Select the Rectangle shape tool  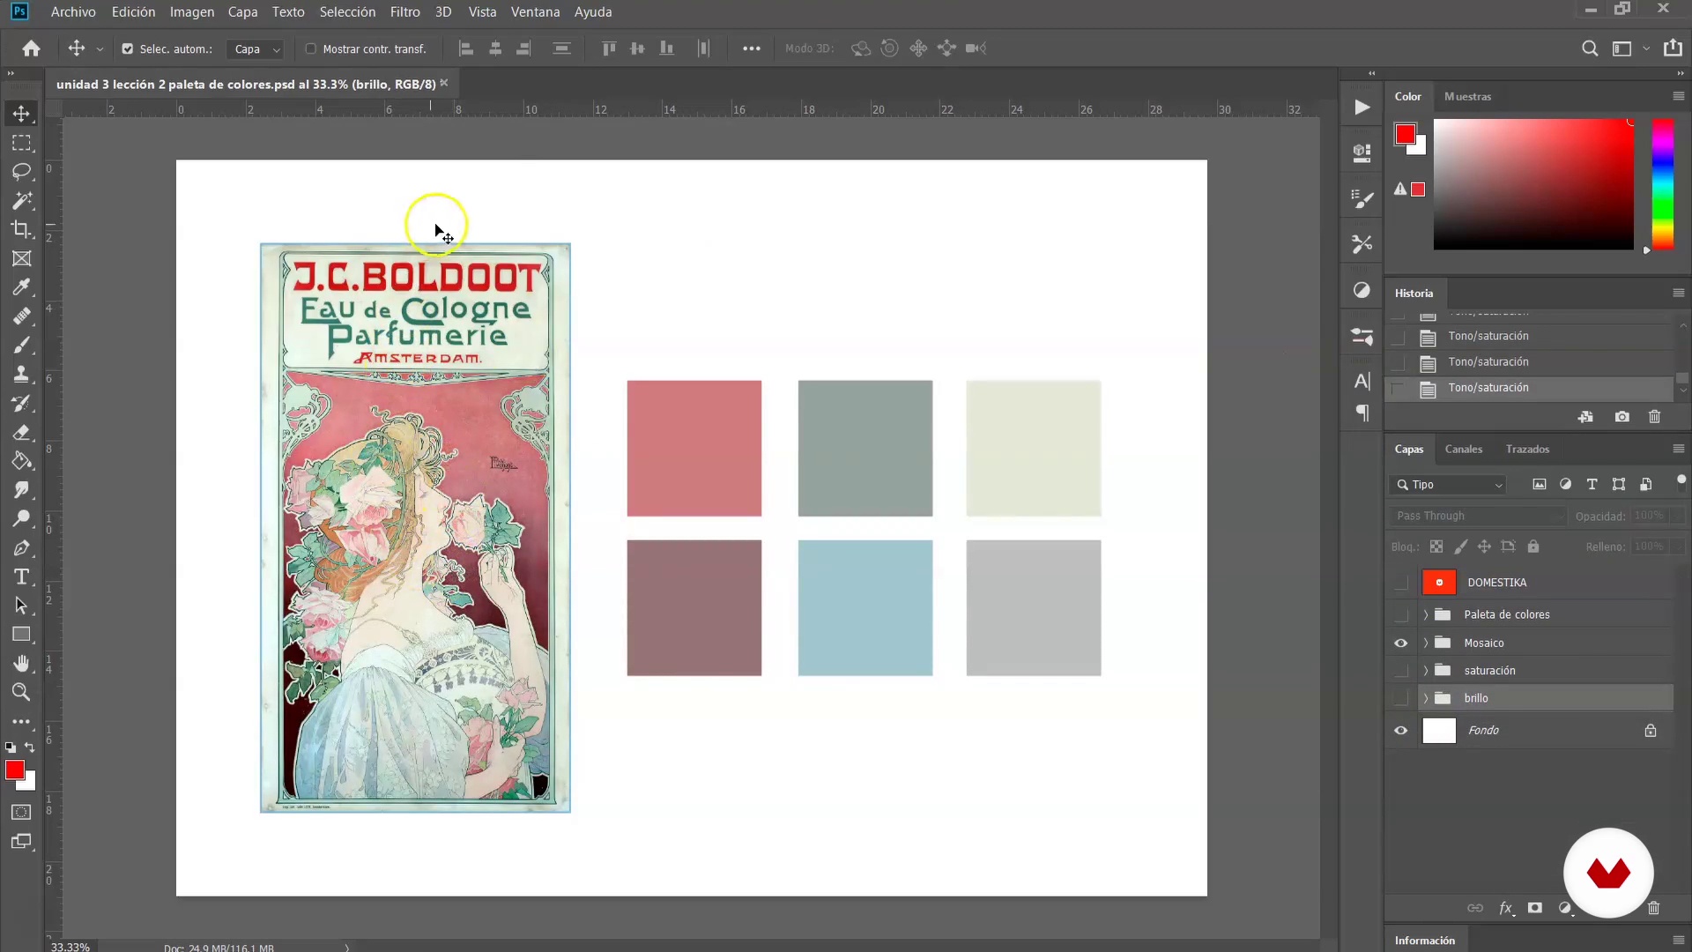[x=21, y=635]
